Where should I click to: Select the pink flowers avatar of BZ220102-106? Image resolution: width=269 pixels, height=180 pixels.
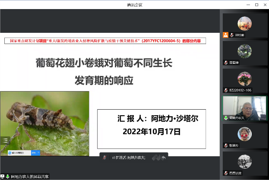tap(244, 79)
